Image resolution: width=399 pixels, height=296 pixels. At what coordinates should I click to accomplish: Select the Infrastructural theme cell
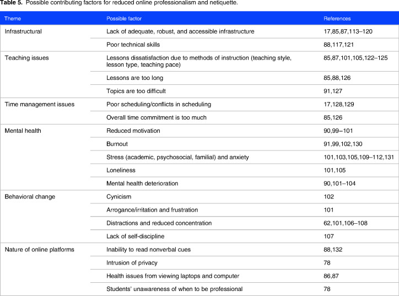point(23,31)
